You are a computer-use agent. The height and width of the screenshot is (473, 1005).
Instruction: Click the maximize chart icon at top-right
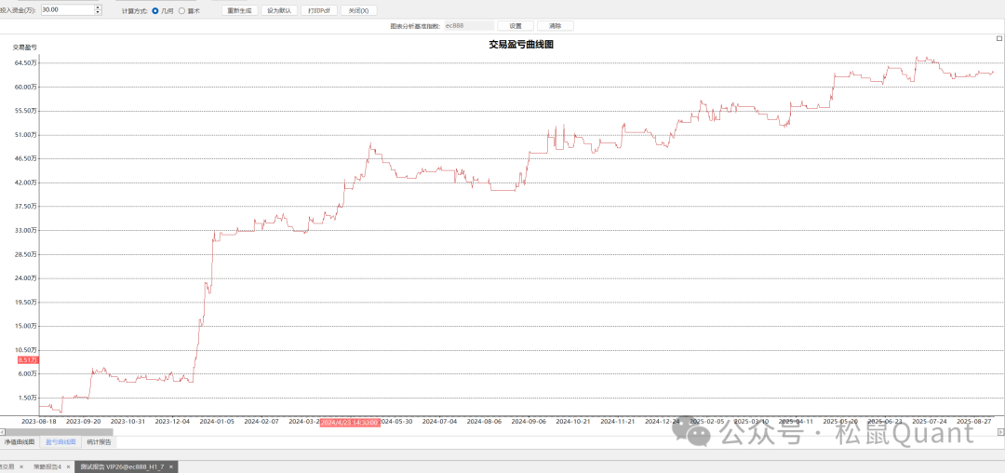(999, 40)
